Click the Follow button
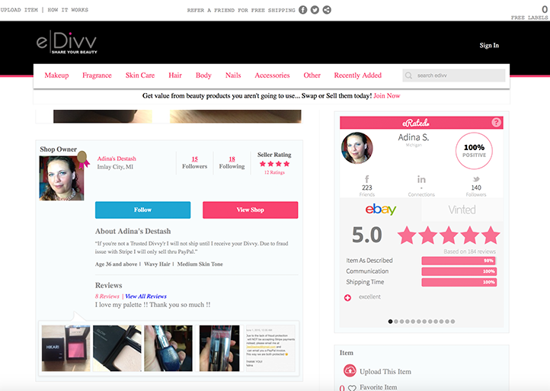The height and width of the screenshot is (391, 550). [142, 210]
